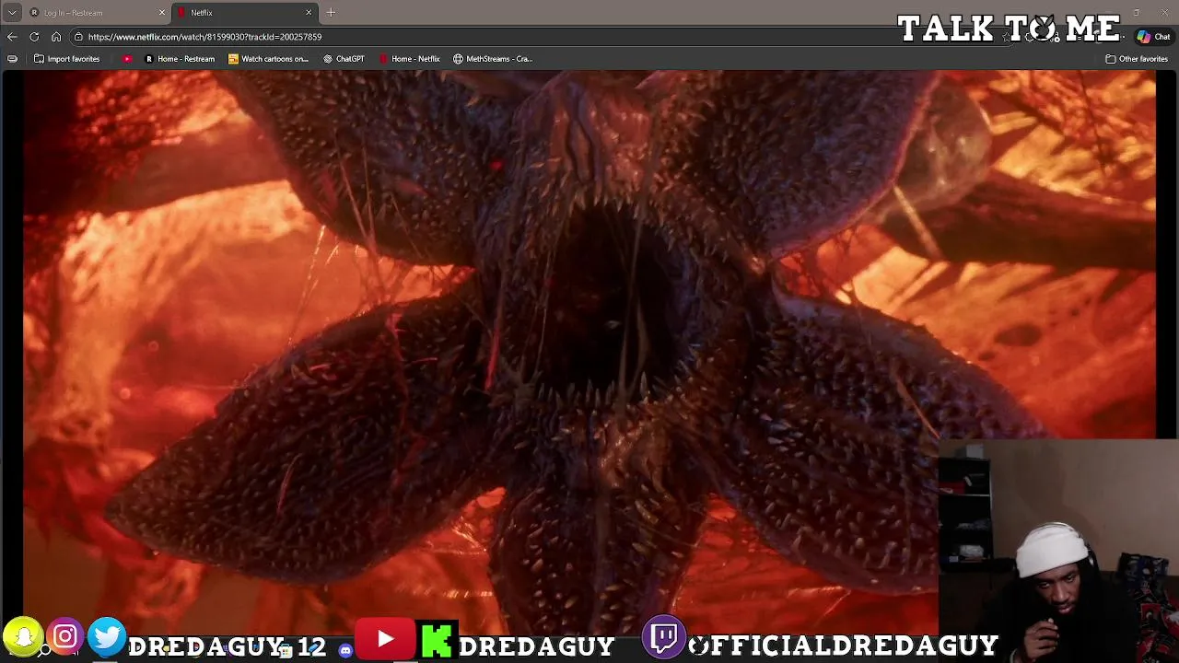Refresh the Netflix page
Viewport: 1179px width, 663px height.
point(34,37)
